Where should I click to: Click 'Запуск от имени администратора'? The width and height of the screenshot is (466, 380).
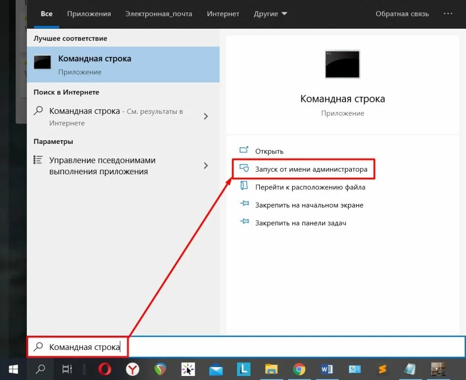(311, 169)
